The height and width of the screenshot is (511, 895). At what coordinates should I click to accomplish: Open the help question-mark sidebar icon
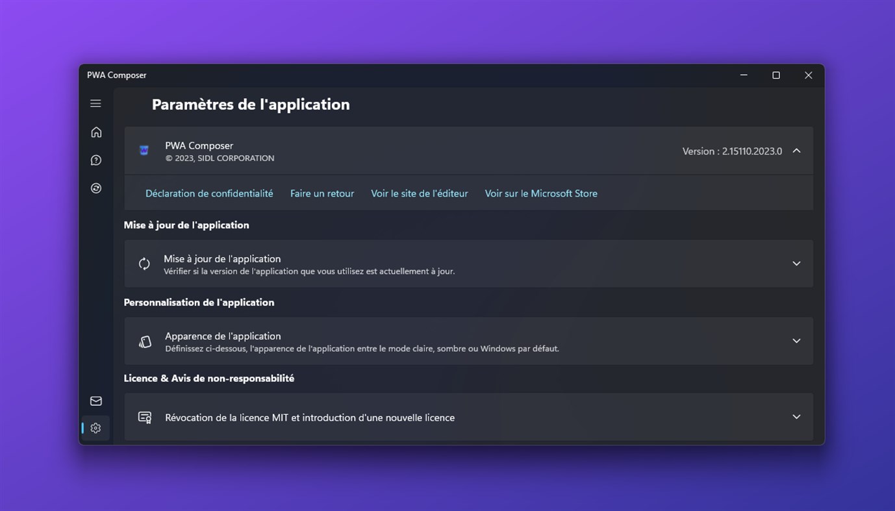tap(96, 160)
